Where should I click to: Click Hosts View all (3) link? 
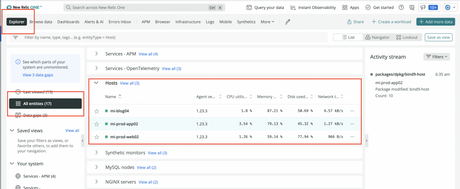click(x=130, y=83)
